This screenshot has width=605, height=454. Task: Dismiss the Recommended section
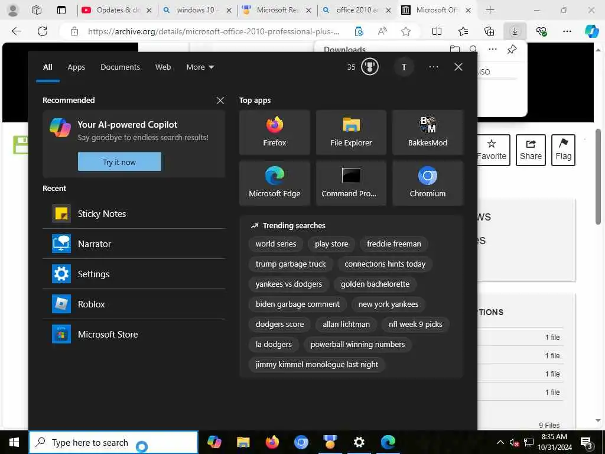(220, 100)
